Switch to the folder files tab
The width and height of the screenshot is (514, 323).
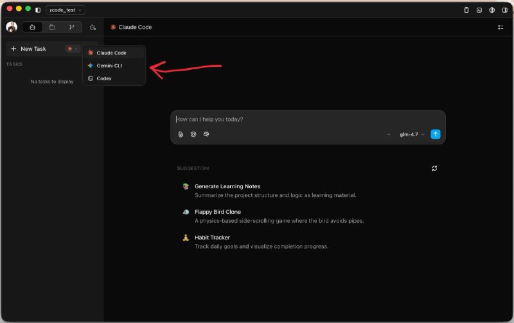tap(52, 27)
